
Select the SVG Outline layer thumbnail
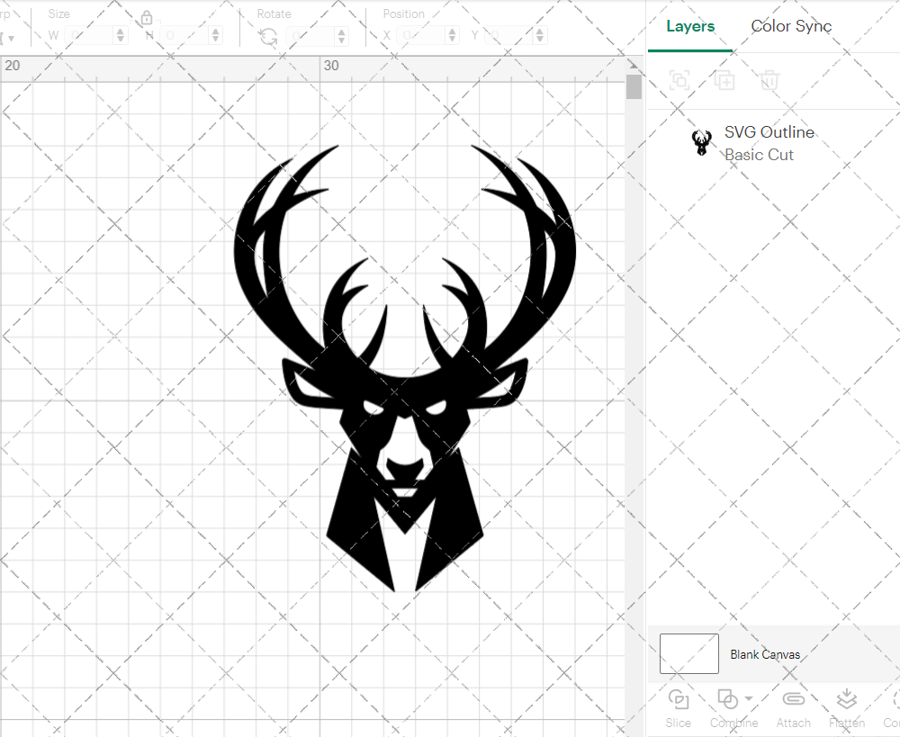coord(701,142)
